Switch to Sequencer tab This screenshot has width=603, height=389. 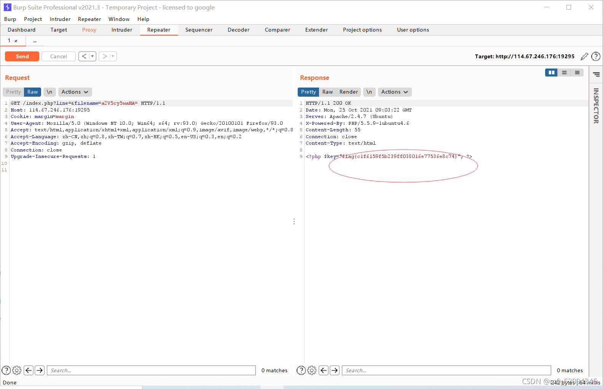[x=199, y=30]
